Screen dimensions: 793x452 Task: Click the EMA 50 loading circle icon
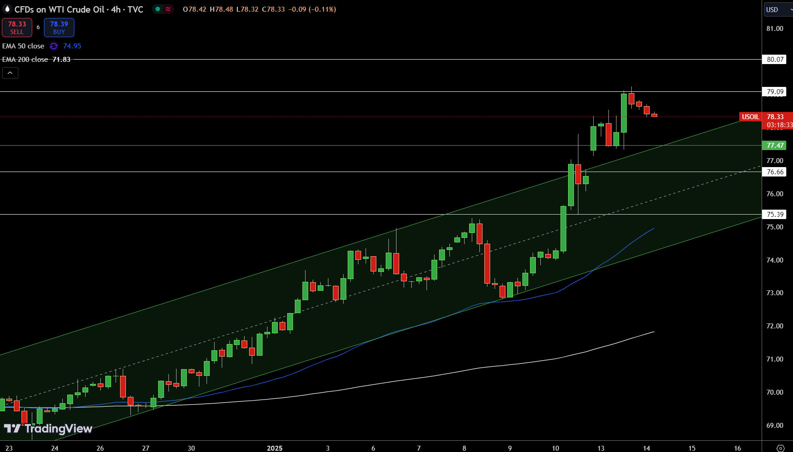coord(54,46)
